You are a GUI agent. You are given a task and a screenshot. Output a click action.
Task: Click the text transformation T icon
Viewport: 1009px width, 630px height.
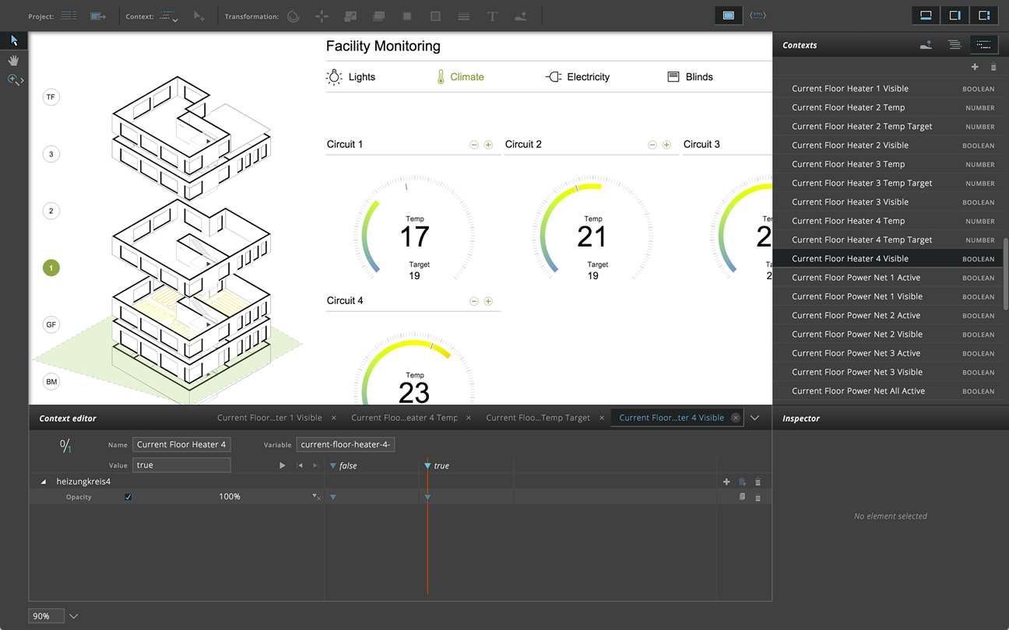492,16
